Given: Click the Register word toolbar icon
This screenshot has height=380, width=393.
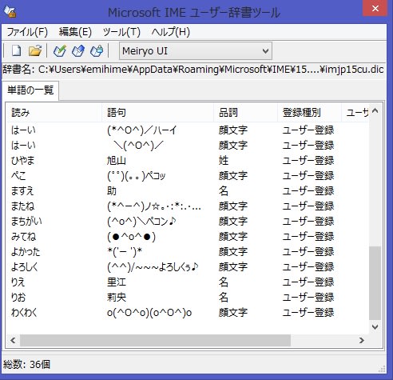Looking at the screenshot, I should click(x=60, y=50).
